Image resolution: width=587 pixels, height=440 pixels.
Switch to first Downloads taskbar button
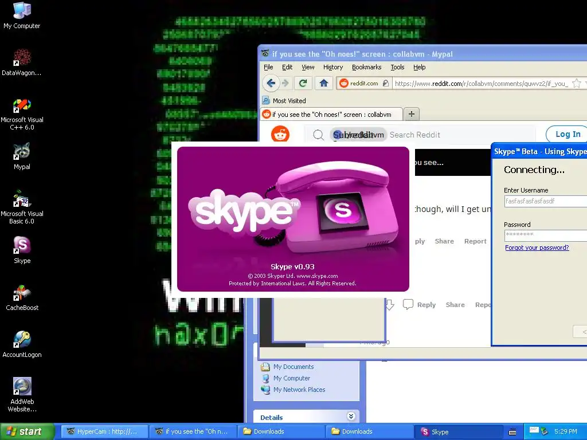point(281,431)
